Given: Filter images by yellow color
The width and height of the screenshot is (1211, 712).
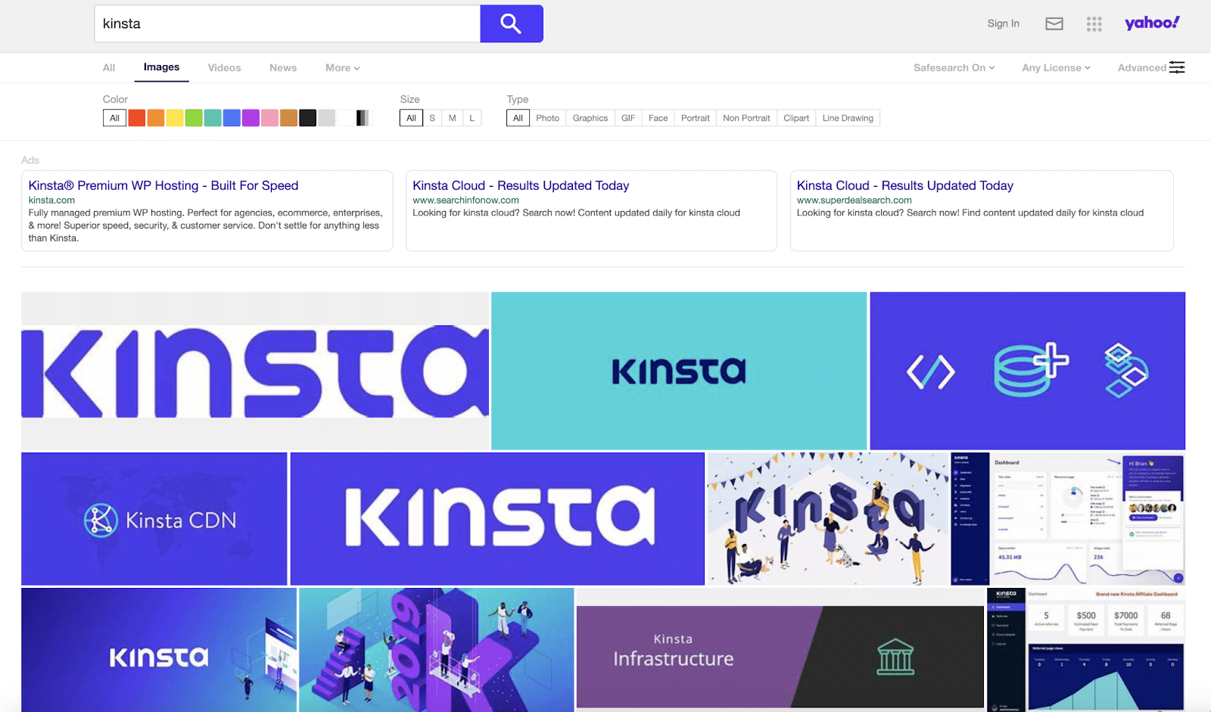Looking at the screenshot, I should coord(175,118).
